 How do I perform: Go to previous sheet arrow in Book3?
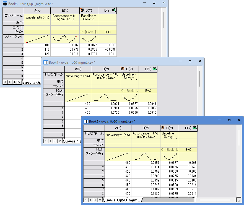86,200
